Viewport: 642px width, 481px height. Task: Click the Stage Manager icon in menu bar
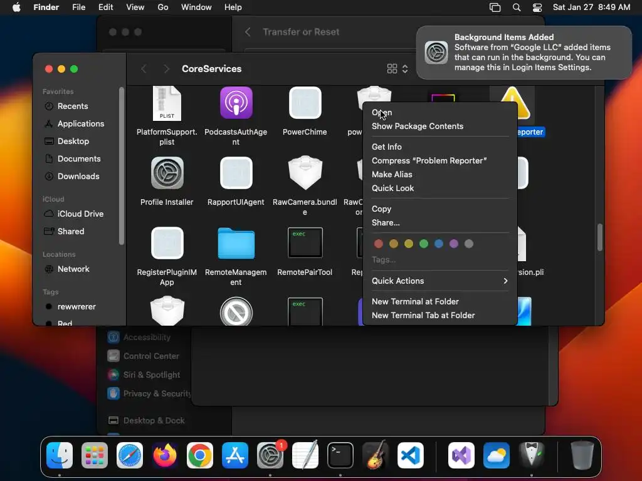tap(495, 8)
